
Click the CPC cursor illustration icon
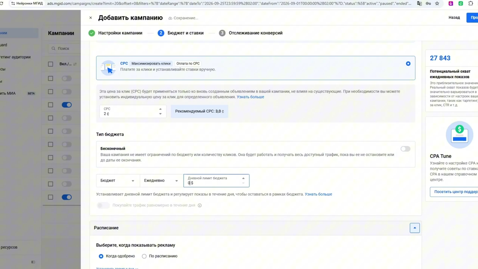108,68
